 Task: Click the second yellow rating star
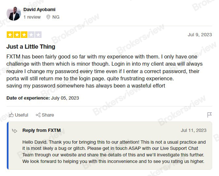[x=17, y=35]
